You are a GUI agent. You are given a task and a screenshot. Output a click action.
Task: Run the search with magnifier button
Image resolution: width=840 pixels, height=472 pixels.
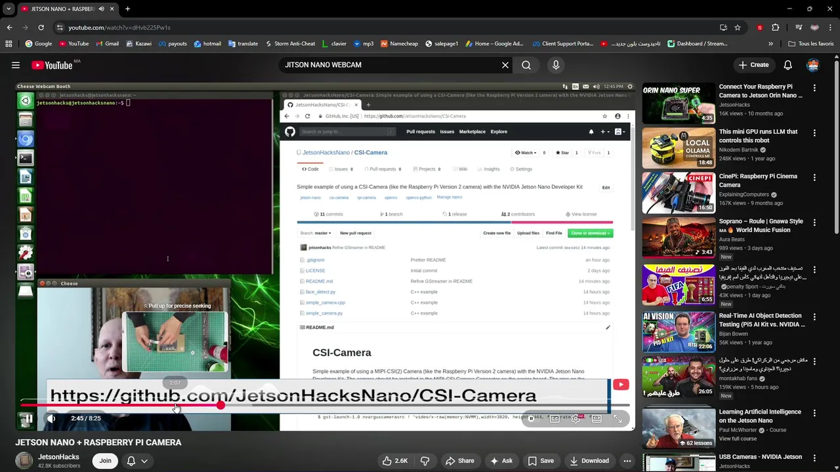[526, 65]
